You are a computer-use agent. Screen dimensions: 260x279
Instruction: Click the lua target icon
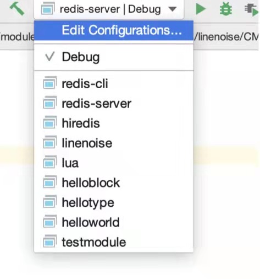click(x=50, y=162)
